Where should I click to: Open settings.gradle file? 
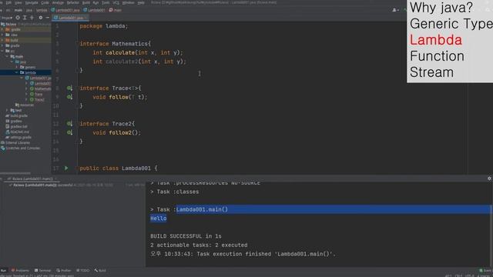pyautogui.click(x=18, y=137)
